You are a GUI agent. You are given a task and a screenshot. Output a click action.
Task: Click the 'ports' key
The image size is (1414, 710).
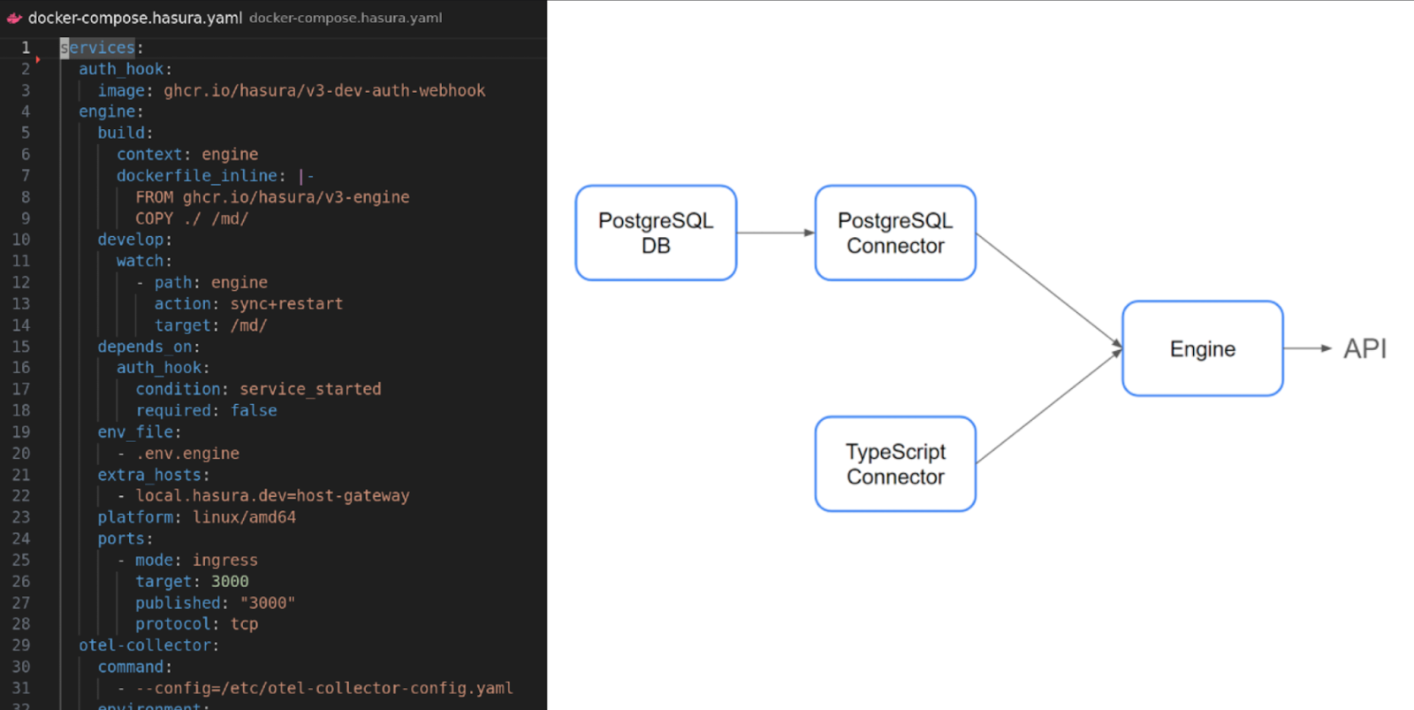pos(121,538)
